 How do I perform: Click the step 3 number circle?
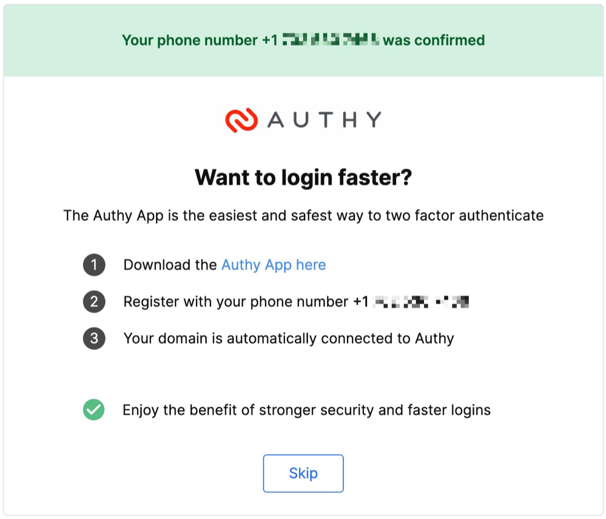[94, 338]
